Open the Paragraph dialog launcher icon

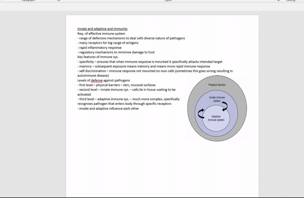pyautogui.click(x=59, y=1)
